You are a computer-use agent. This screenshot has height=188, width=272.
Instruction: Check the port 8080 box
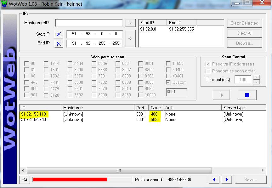118,95
